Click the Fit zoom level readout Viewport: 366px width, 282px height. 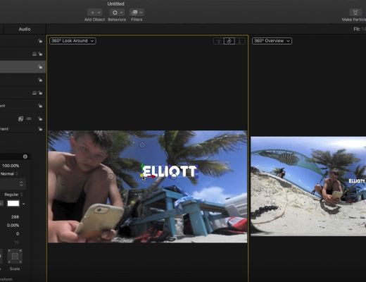[360, 29]
